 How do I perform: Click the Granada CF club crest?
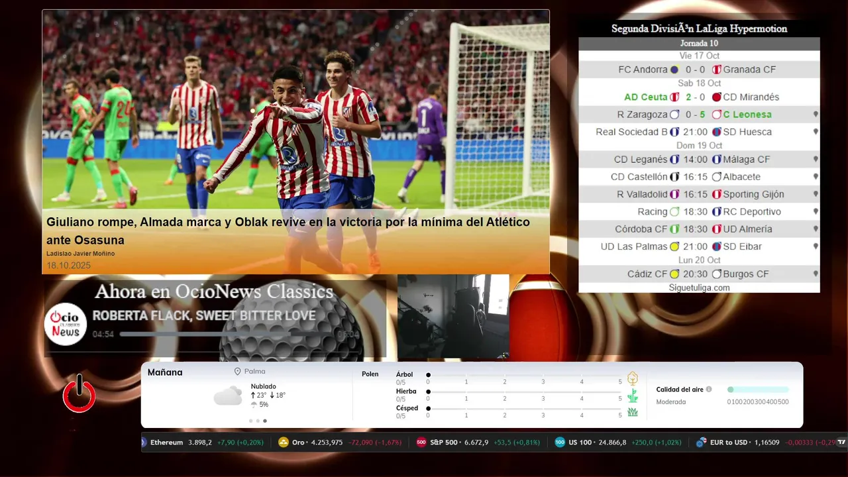tap(716, 70)
